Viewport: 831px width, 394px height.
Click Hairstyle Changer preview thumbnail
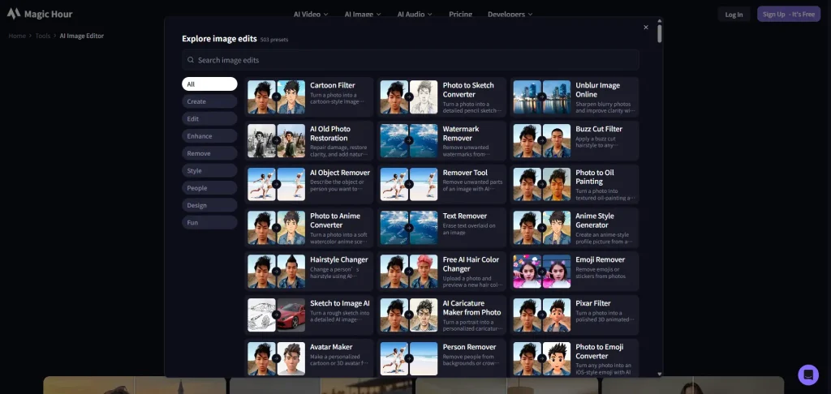pos(276,271)
